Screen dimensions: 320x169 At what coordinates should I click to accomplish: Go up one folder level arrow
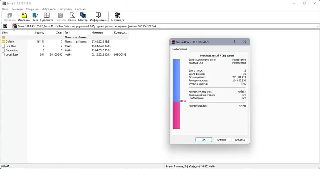5,26
